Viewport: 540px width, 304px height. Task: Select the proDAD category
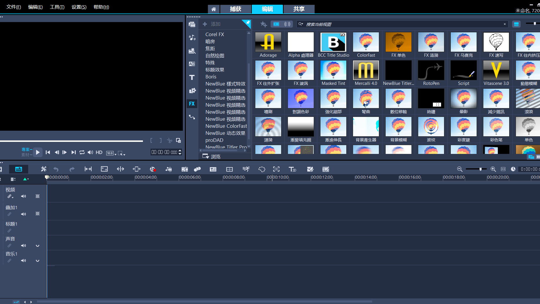214,140
